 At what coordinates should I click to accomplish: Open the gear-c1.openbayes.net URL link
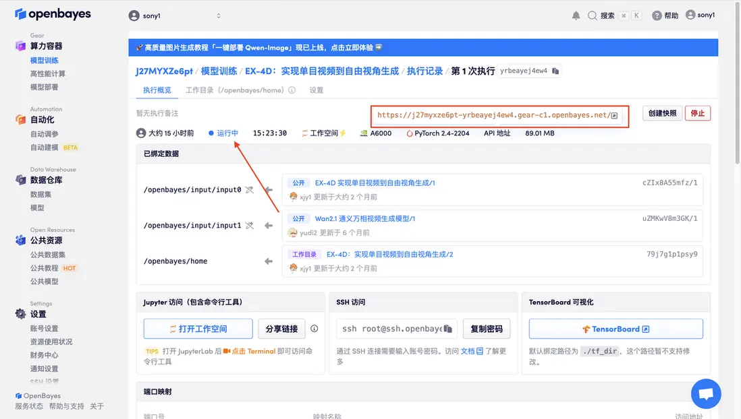pyautogui.click(x=494, y=115)
